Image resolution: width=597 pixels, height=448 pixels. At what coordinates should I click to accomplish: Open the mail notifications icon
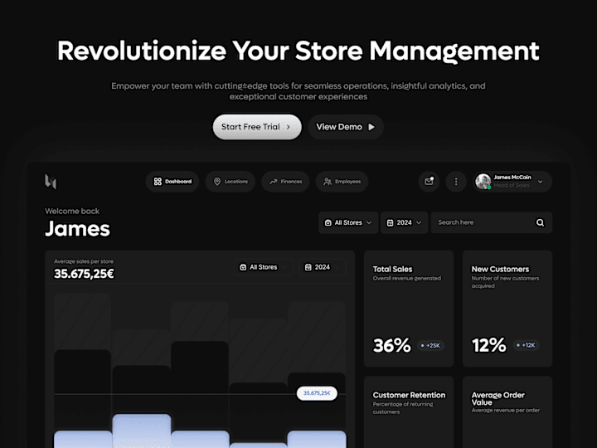coord(430,182)
